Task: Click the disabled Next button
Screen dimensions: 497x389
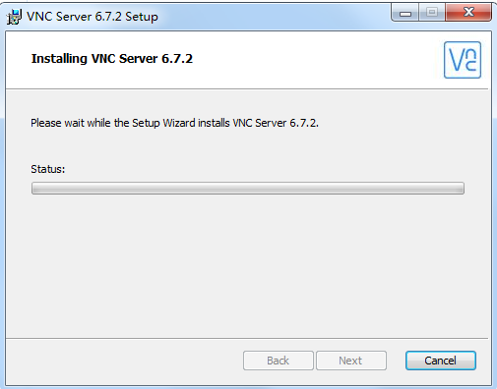Action: 351,361
